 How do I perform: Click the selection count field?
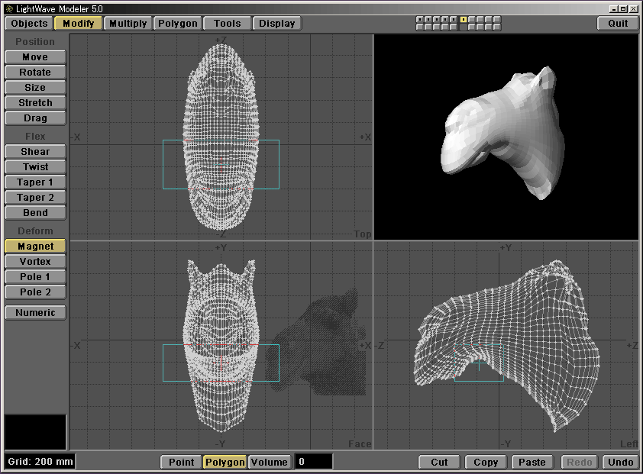[x=314, y=462]
